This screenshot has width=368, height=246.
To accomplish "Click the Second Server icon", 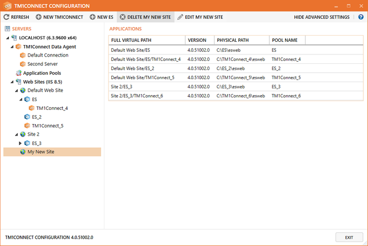I will (23, 64).
